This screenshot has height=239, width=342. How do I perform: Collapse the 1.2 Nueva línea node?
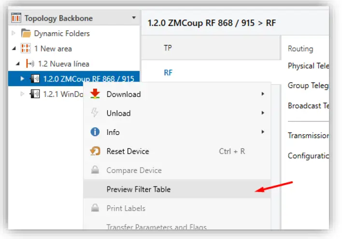coord(18,64)
